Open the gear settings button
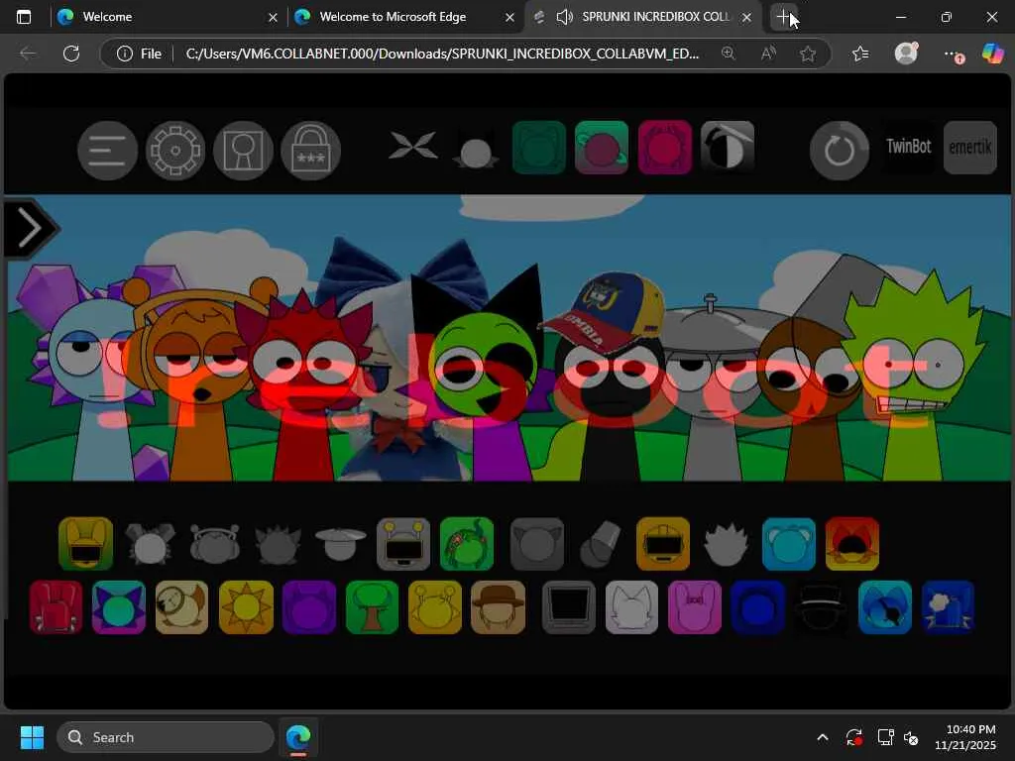Viewport: 1015px width, 761px height. 175,151
